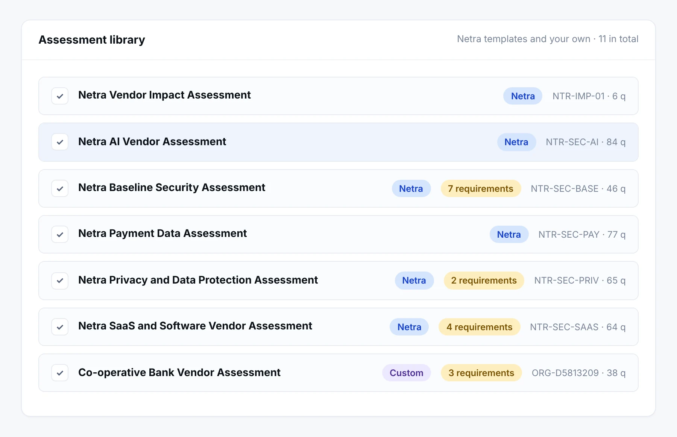This screenshot has height=437, width=677.
Task: Open the Netra Vendor Impact Assessment title
Action: [x=164, y=95]
